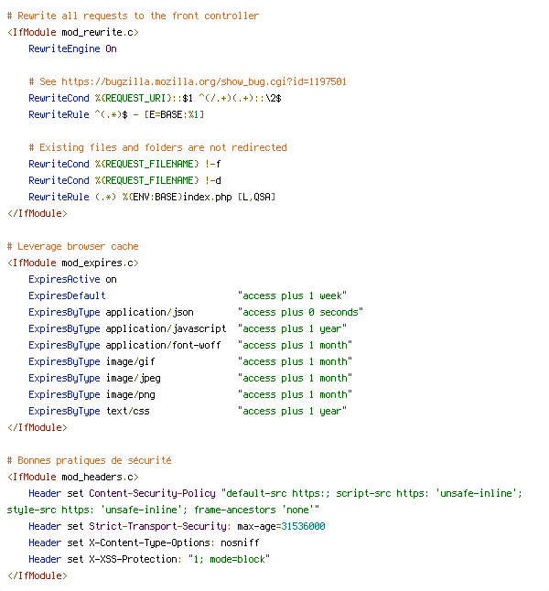549x591 pixels.
Task: Click the bugzilla.mozilla.org URL in comment
Action: [204, 81]
